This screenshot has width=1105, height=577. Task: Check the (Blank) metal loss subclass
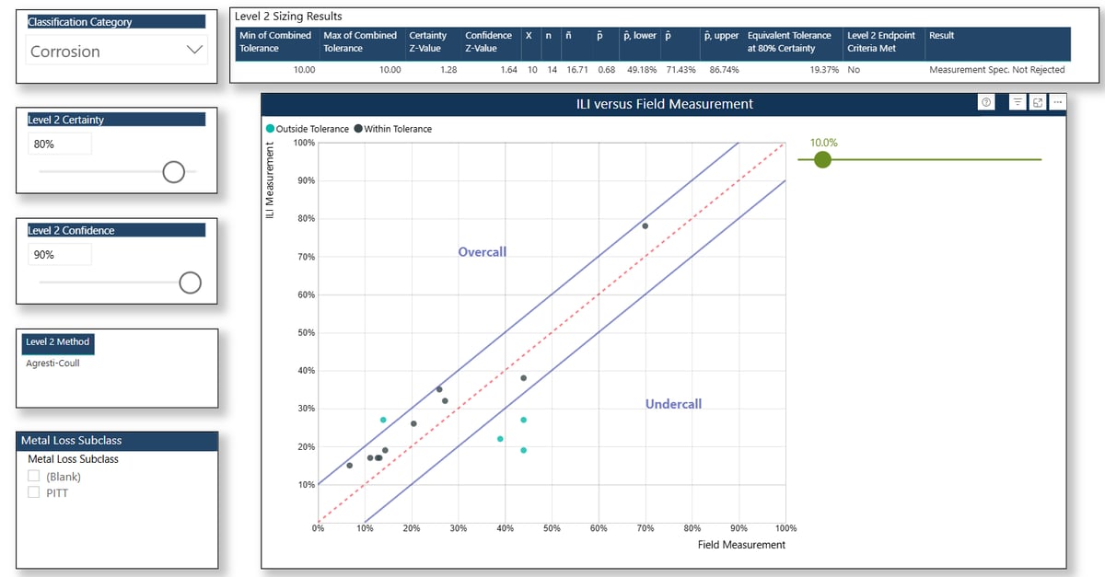tap(34, 476)
